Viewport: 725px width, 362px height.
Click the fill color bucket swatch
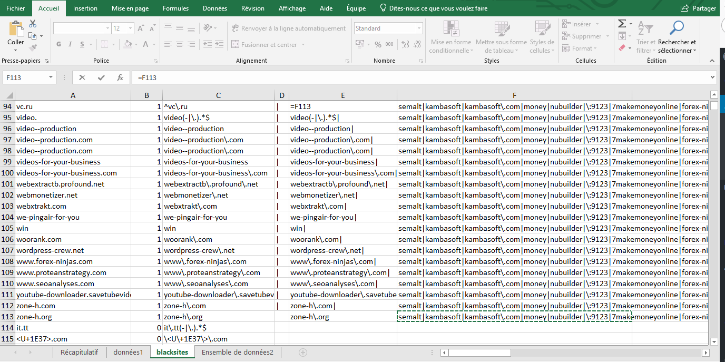pyautogui.click(x=128, y=44)
